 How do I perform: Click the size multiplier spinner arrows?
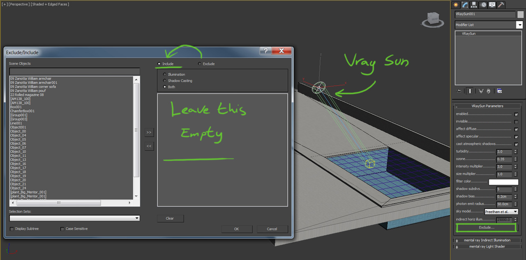coord(515,174)
